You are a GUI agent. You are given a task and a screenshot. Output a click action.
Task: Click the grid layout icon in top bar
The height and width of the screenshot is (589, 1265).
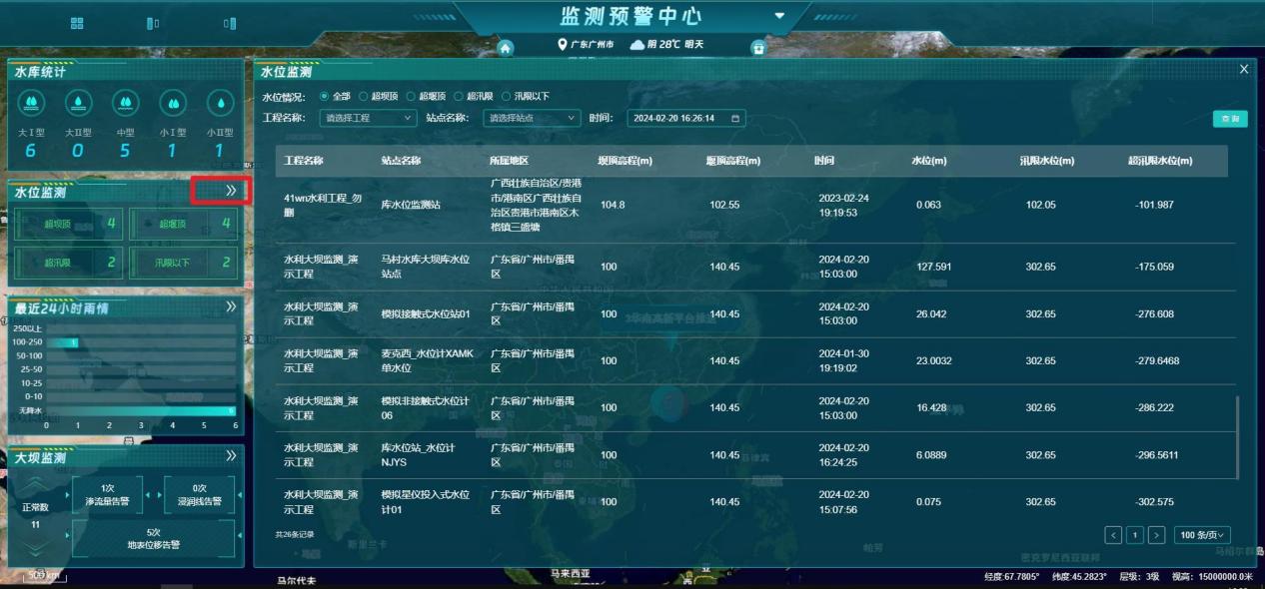(77, 23)
